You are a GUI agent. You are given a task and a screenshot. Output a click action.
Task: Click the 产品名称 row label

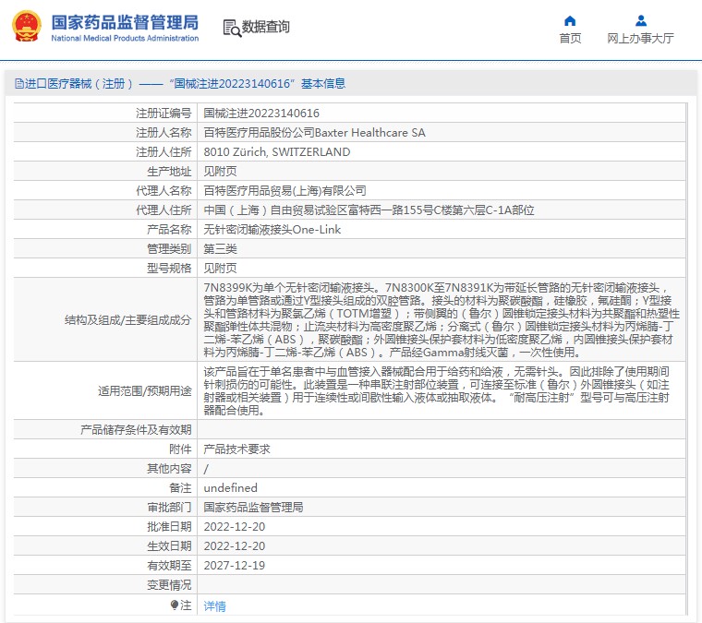point(169,230)
